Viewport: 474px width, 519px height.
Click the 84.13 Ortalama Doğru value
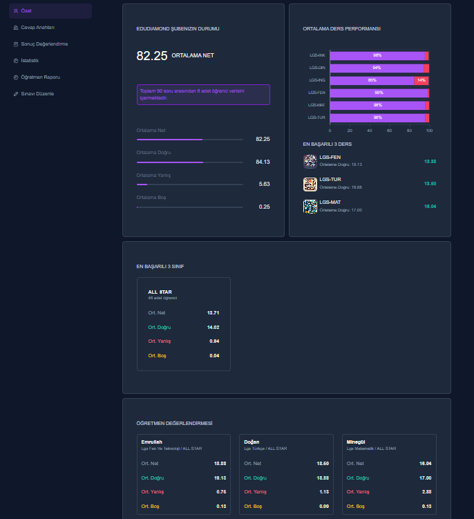pos(263,162)
